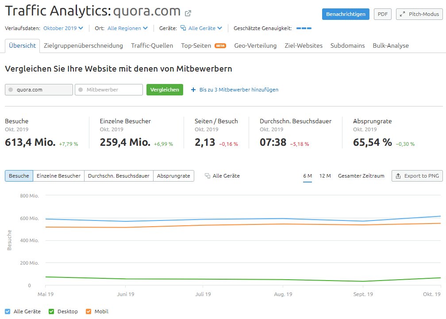Click the green Vergleichen button
The width and height of the screenshot is (446, 319).
pyautogui.click(x=165, y=90)
